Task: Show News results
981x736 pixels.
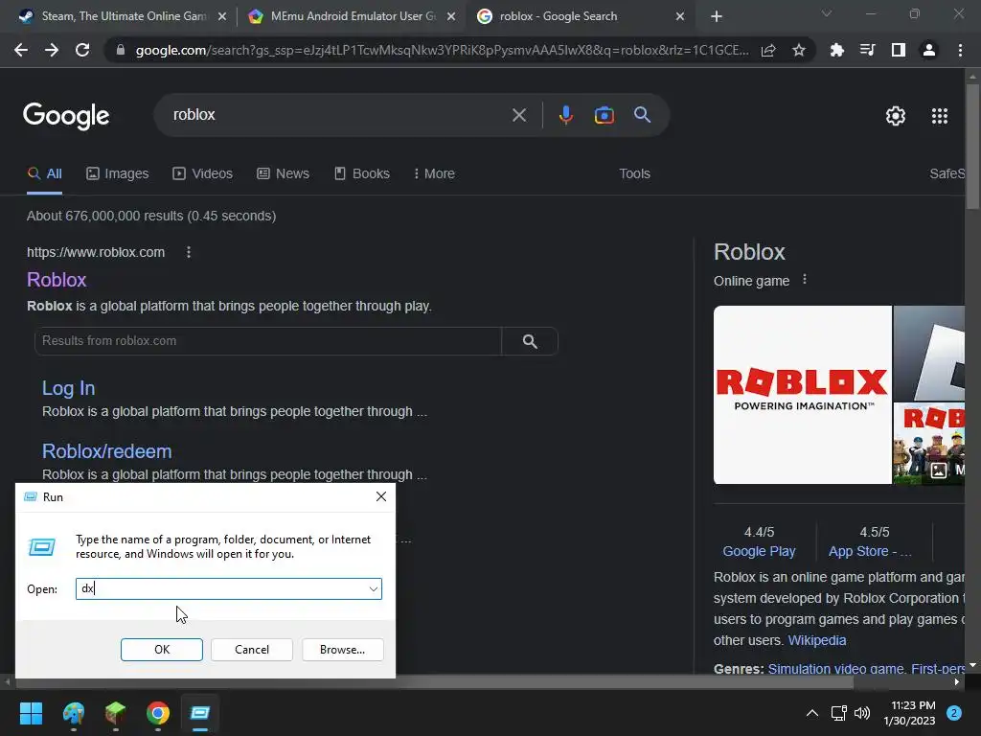Action: 283,174
